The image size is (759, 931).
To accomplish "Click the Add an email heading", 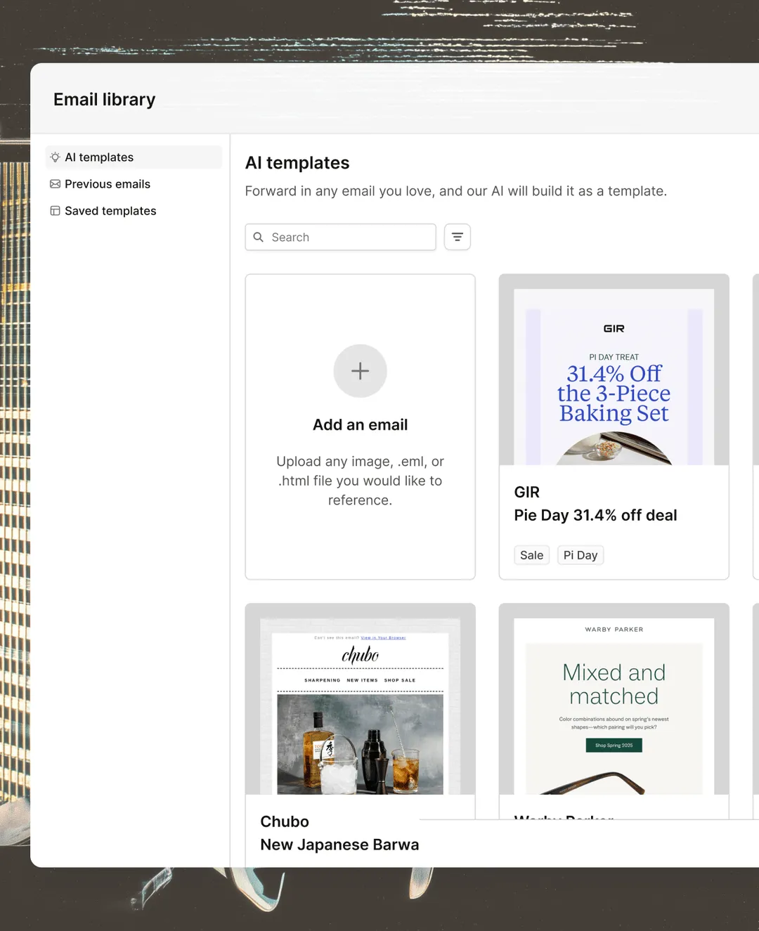I will (x=360, y=424).
